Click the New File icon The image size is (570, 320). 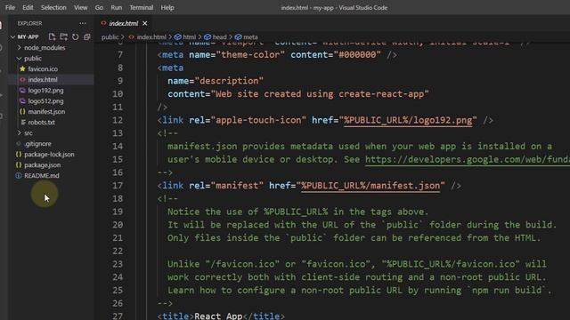point(52,36)
